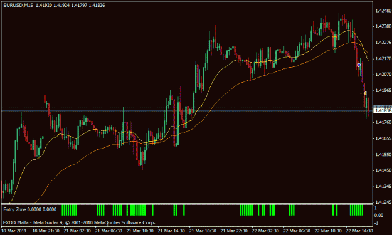Click the 18 Mar 21:30 time label
This screenshot has height=235, width=392.
[x=46, y=231]
